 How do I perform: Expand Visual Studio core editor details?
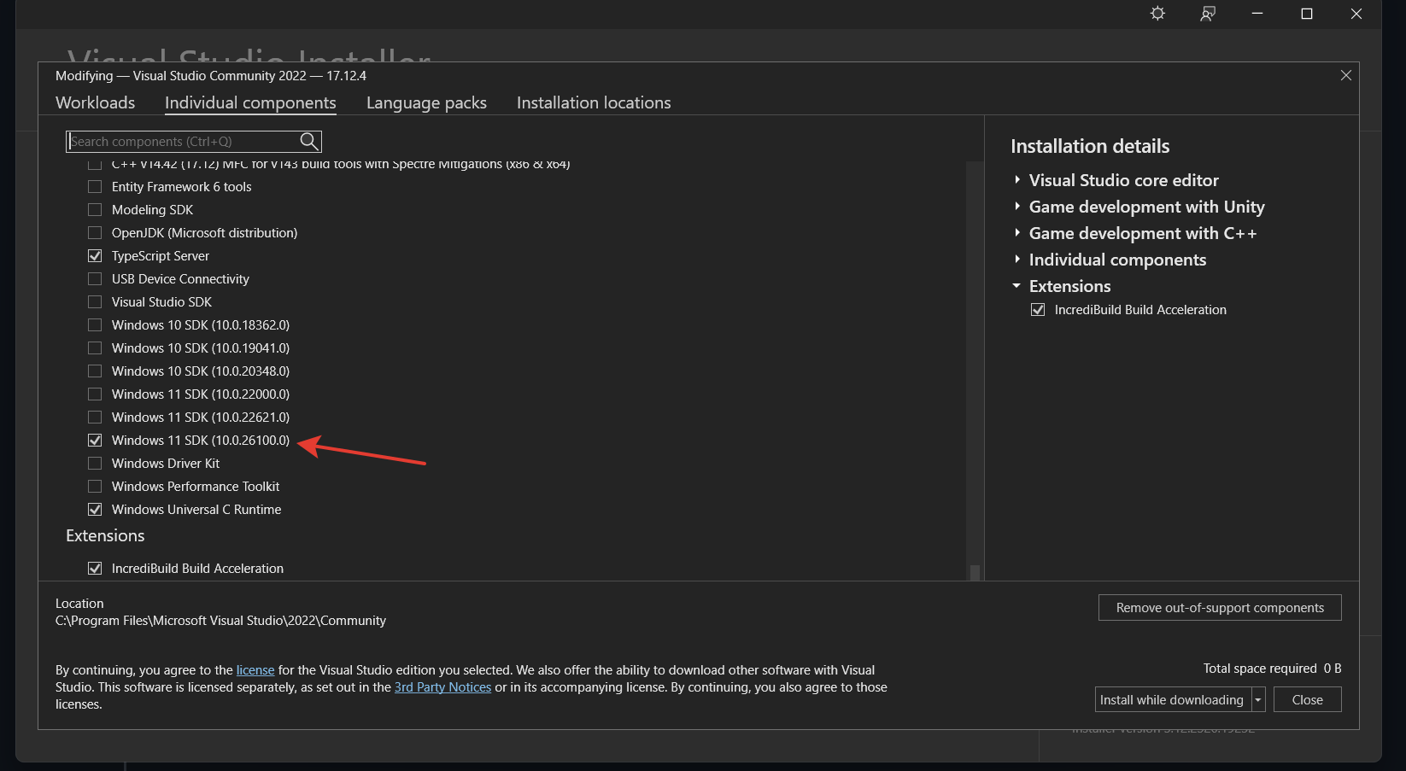pyautogui.click(x=1016, y=180)
